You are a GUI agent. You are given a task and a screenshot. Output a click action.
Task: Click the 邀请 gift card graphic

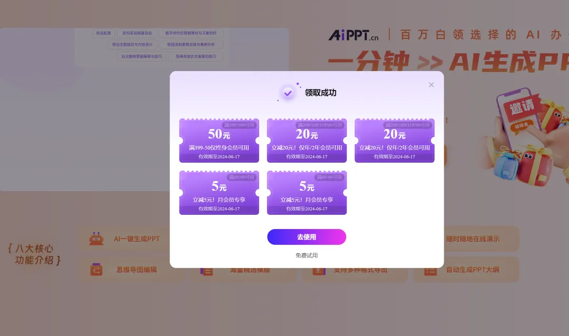pyautogui.click(x=522, y=108)
